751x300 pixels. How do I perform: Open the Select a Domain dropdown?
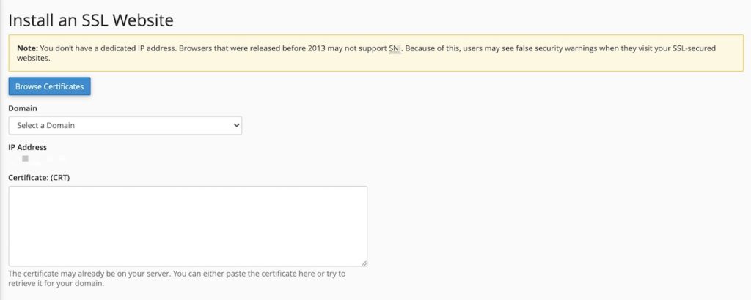click(125, 126)
